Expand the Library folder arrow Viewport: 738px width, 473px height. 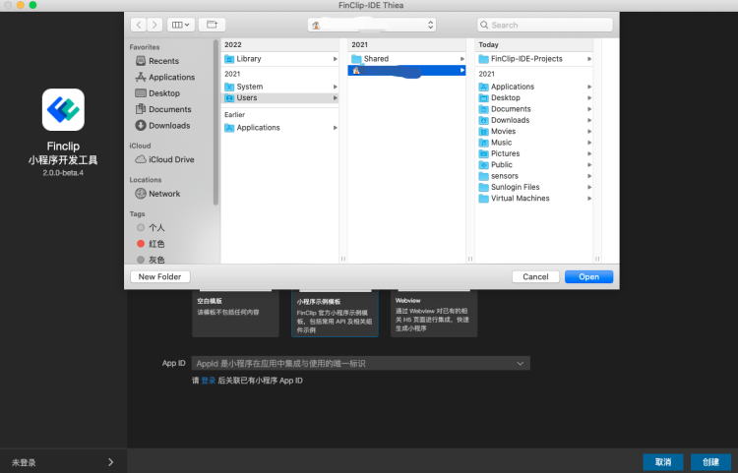pos(336,59)
